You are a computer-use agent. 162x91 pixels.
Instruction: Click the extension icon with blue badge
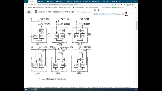click(127, 5)
